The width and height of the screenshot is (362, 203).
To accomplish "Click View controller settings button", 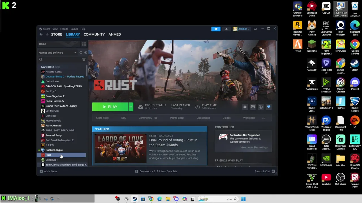I will 254,147.
